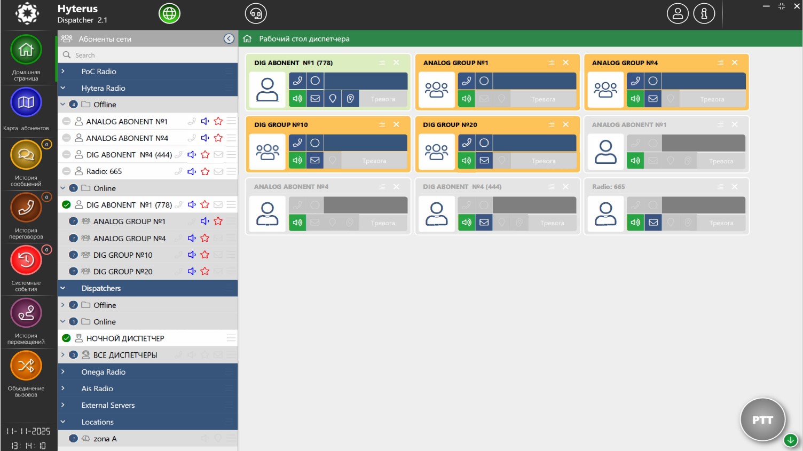Screen dimensions: 803x451
Task: Send message from DIG ABONENT №1 card
Action: point(315,99)
